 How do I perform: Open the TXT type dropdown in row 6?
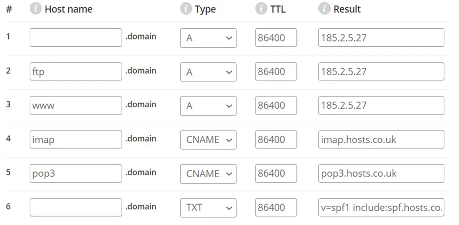(208, 207)
